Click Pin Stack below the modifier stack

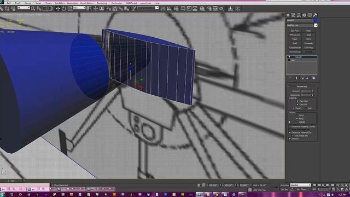(290, 78)
